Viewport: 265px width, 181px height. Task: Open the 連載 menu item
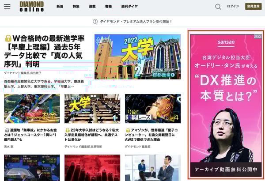click(92, 7)
